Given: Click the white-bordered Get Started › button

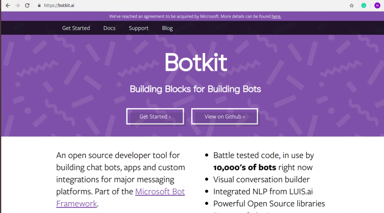Looking at the screenshot, I should [x=155, y=117].
